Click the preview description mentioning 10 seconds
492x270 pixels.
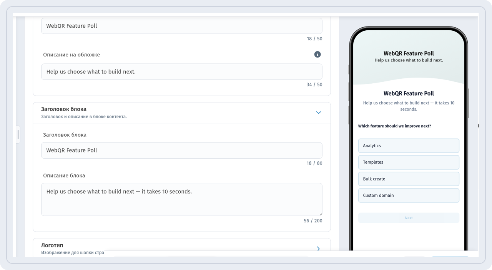click(x=409, y=106)
